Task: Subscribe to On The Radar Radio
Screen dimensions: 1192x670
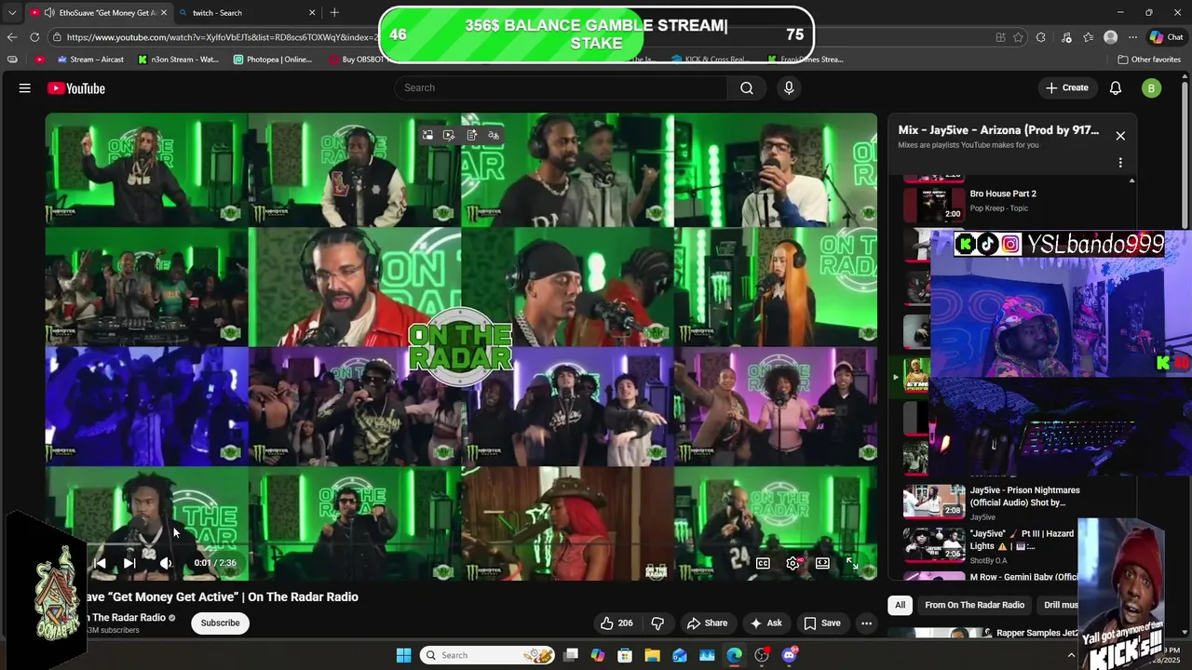Action: (221, 623)
